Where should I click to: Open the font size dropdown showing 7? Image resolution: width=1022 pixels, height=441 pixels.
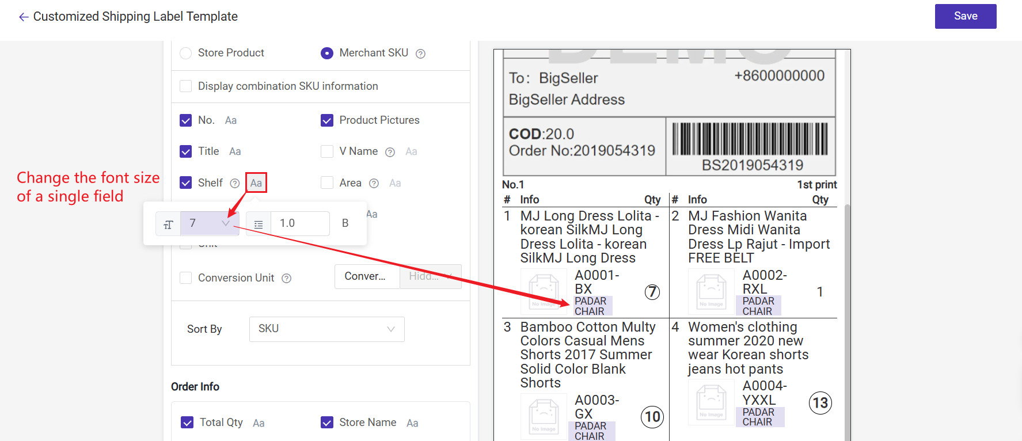tap(209, 223)
